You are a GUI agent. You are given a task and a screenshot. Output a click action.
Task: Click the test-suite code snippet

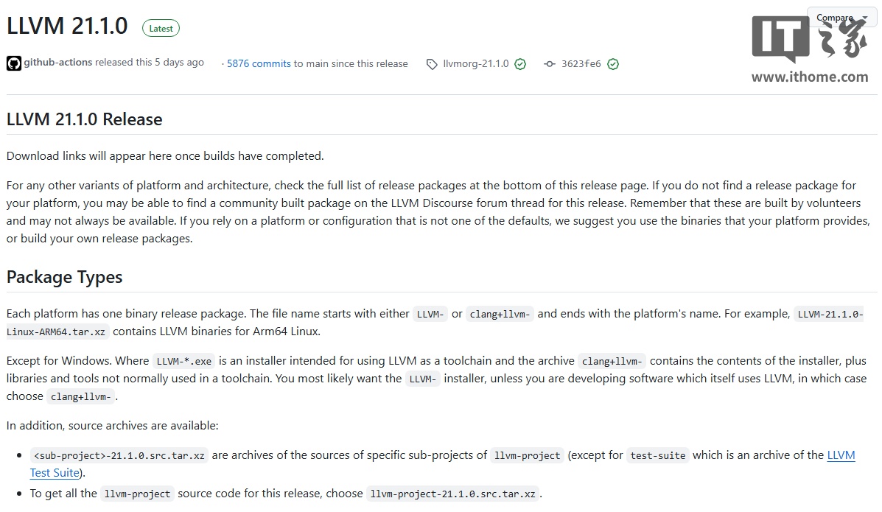(x=657, y=455)
